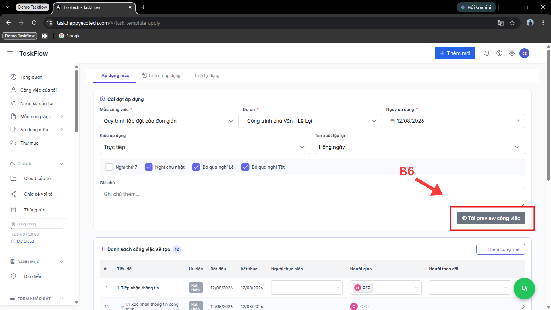The height and width of the screenshot is (310, 551).
Task: Click the Địa điểm location pin icon
Action: 13,276
